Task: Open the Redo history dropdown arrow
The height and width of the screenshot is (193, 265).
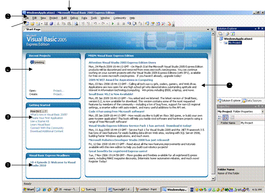Action: click(x=107, y=24)
